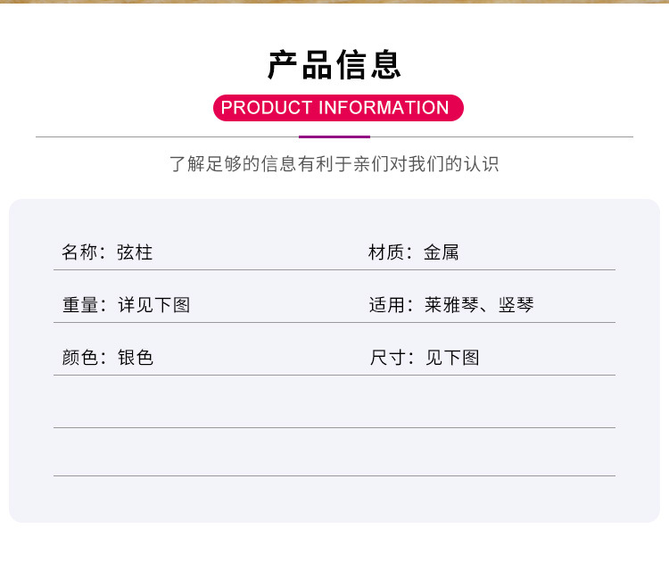This screenshot has width=669, height=570.
Task: Click the 适用 label
Action: [386, 305]
